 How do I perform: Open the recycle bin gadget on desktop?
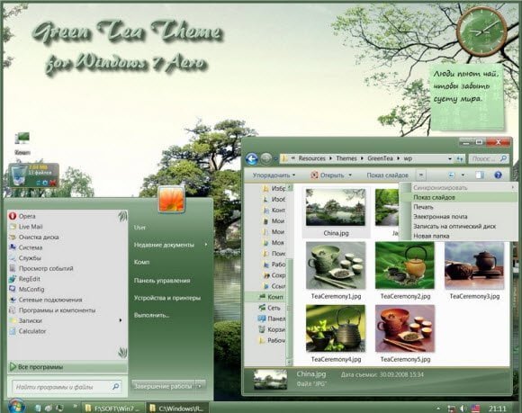(x=33, y=175)
